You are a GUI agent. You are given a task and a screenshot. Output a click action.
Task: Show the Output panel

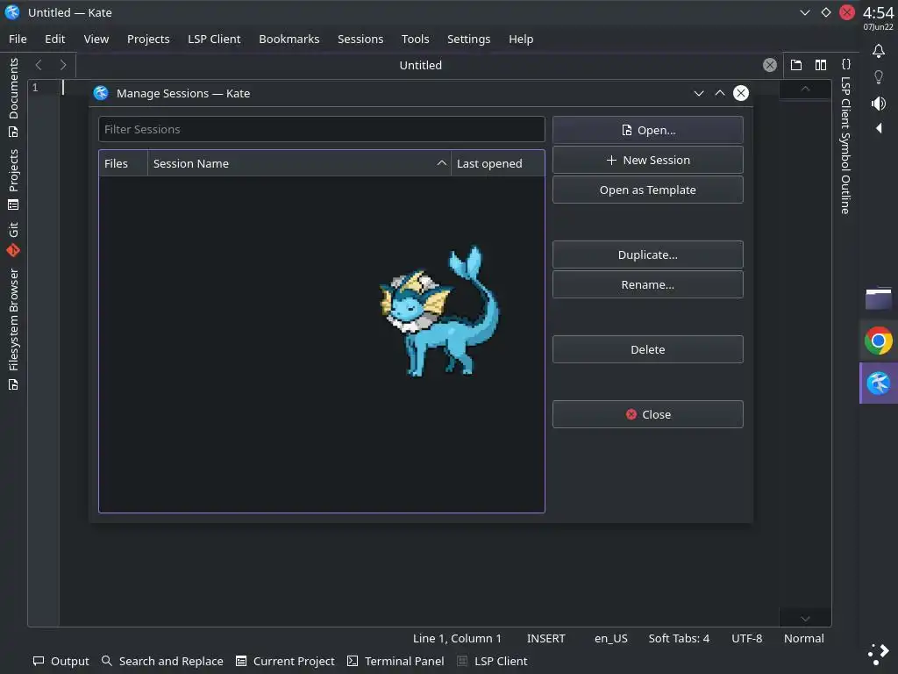(61, 661)
